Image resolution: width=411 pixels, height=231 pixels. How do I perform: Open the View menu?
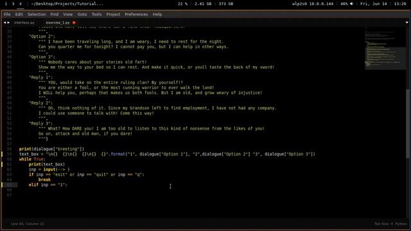tap(67, 14)
